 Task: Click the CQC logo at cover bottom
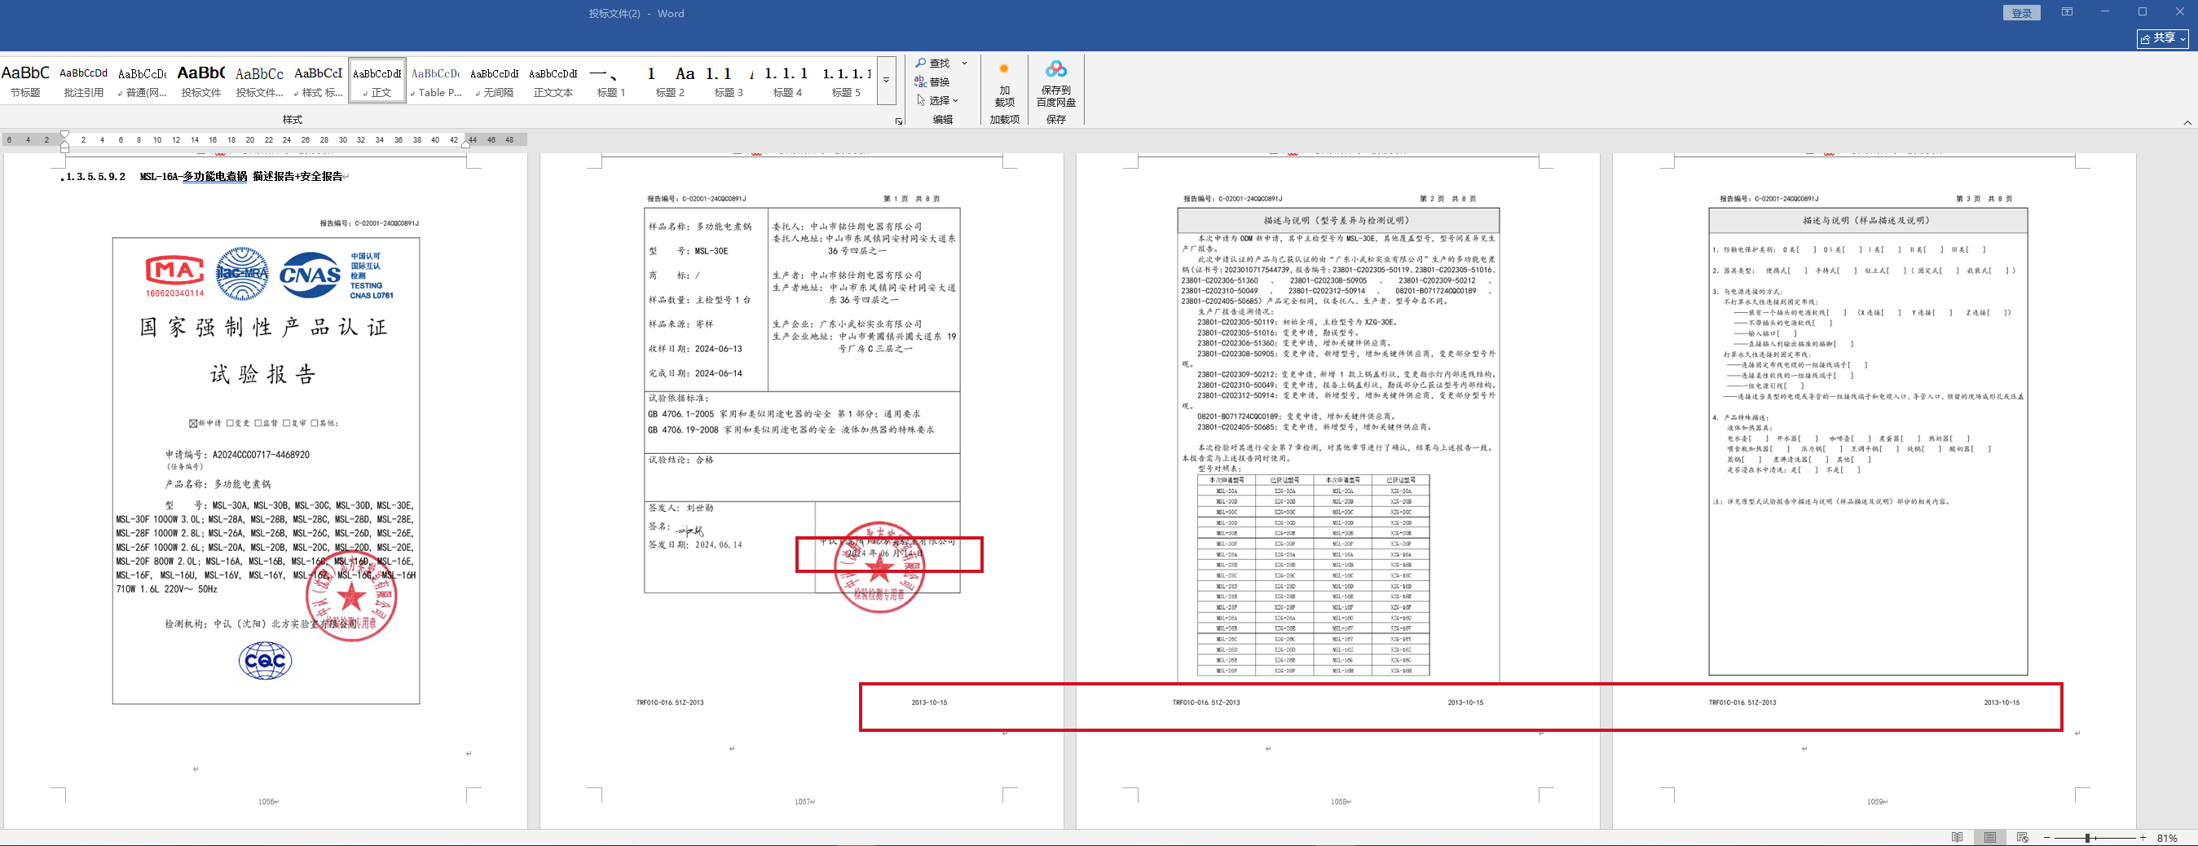[266, 661]
